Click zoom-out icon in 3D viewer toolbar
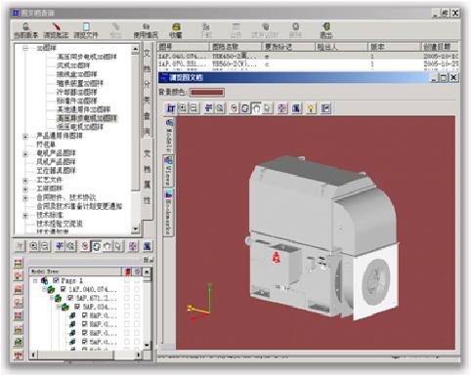Screen dimensions: 471x376 click(193, 108)
